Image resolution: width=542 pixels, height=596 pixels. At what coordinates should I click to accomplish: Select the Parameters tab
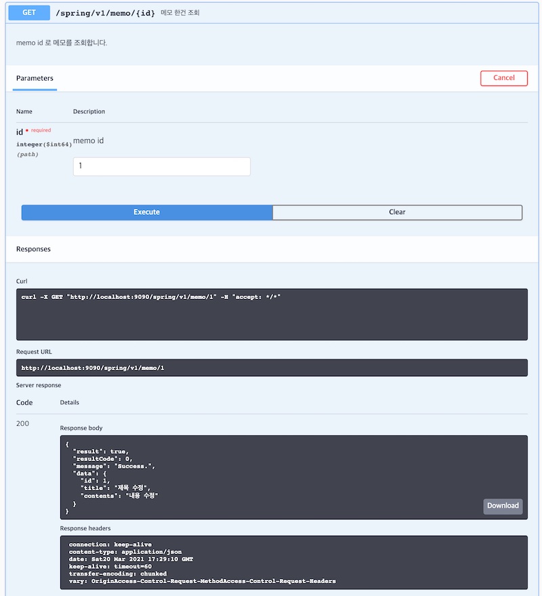35,78
